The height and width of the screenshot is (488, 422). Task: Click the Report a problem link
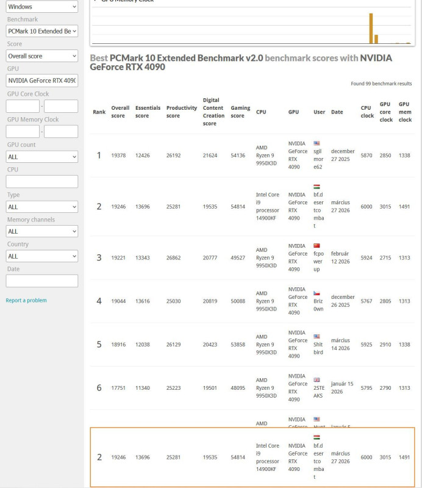click(26, 300)
